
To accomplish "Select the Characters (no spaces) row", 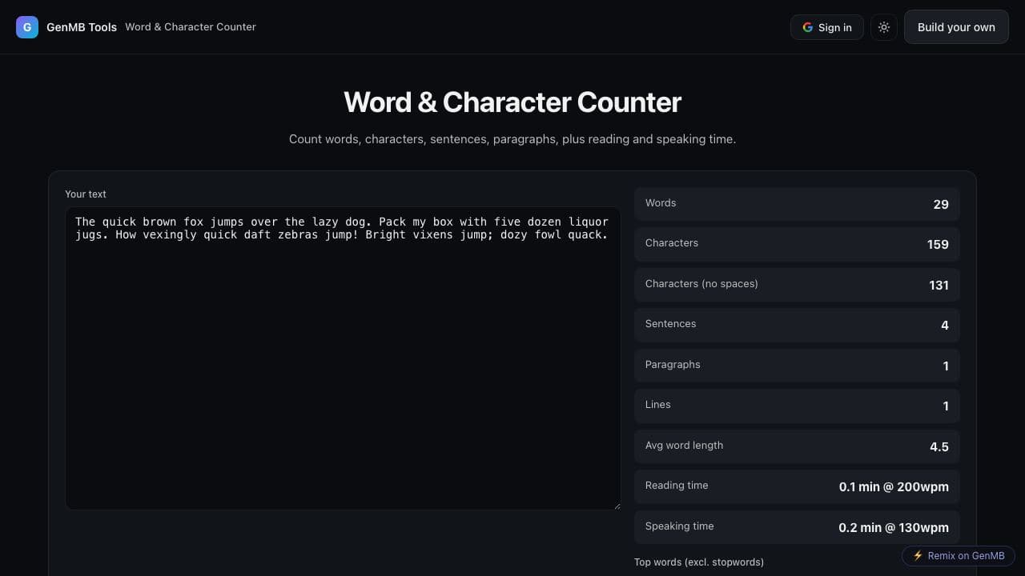I will pyautogui.click(x=797, y=285).
